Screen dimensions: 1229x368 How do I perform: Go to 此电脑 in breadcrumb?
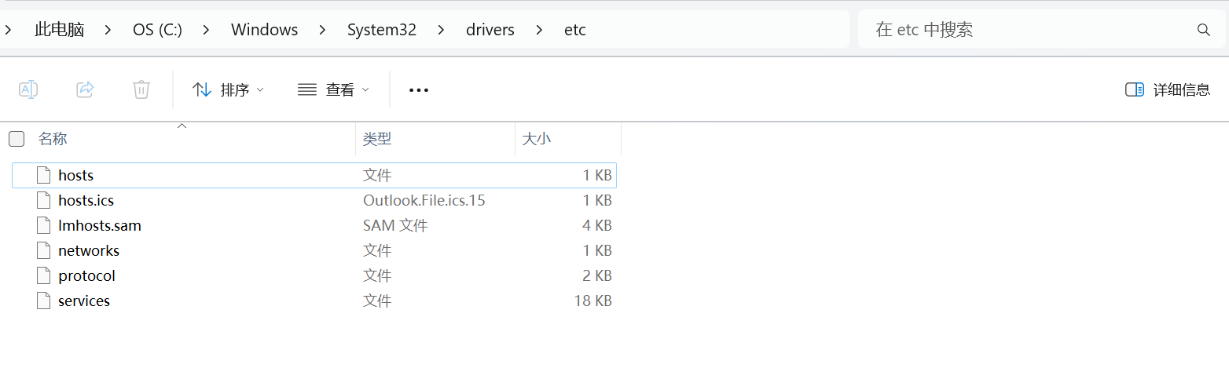pos(59,30)
